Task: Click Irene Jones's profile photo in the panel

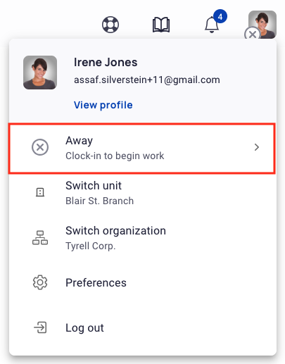Action: (40, 73)
